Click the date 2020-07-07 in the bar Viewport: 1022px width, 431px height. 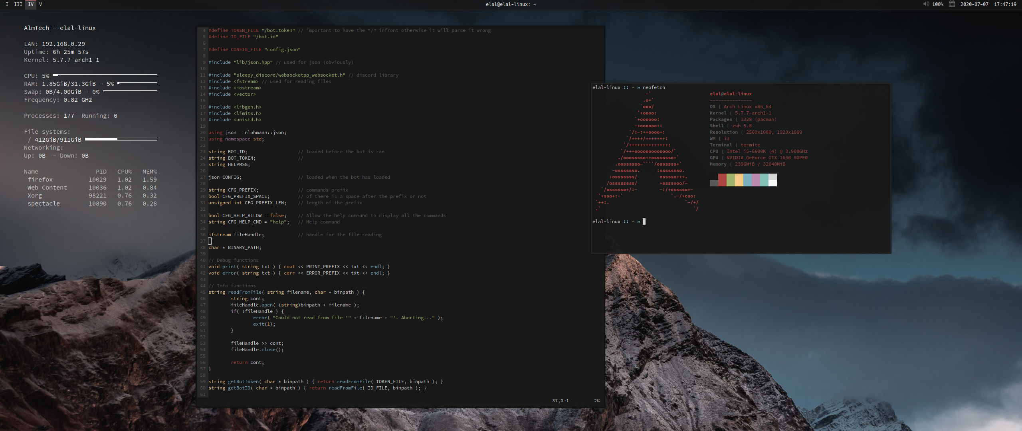(974, 4)
